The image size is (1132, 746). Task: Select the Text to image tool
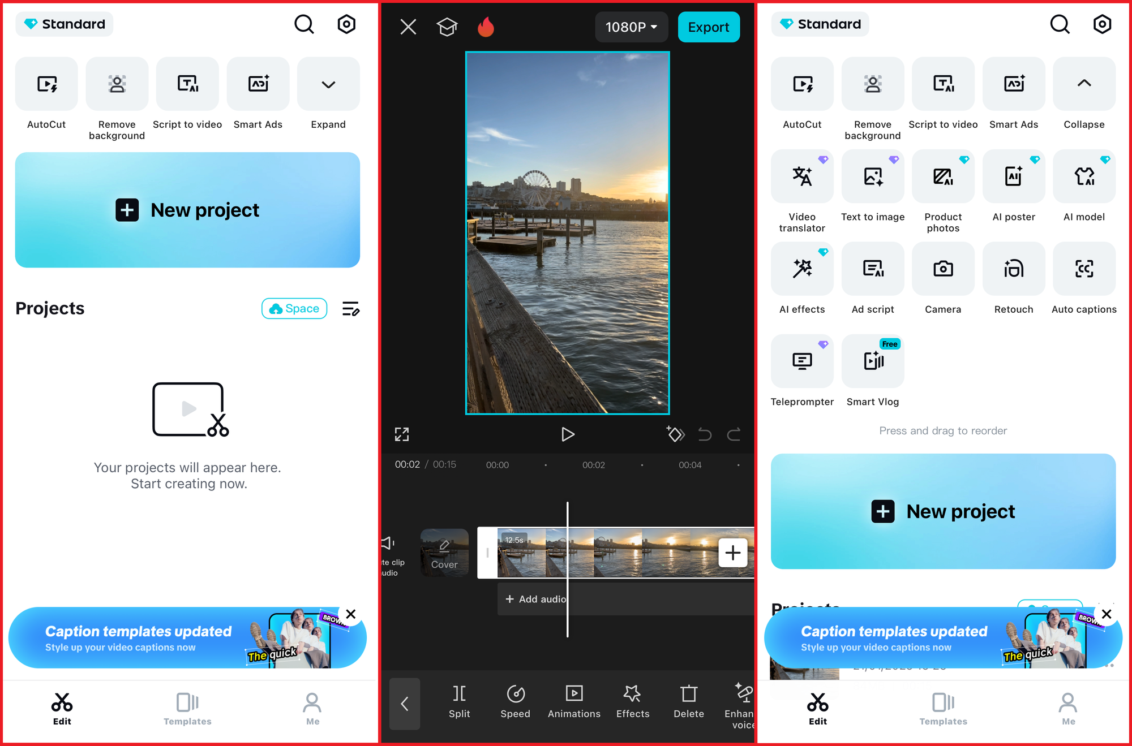tap(872, 176)
